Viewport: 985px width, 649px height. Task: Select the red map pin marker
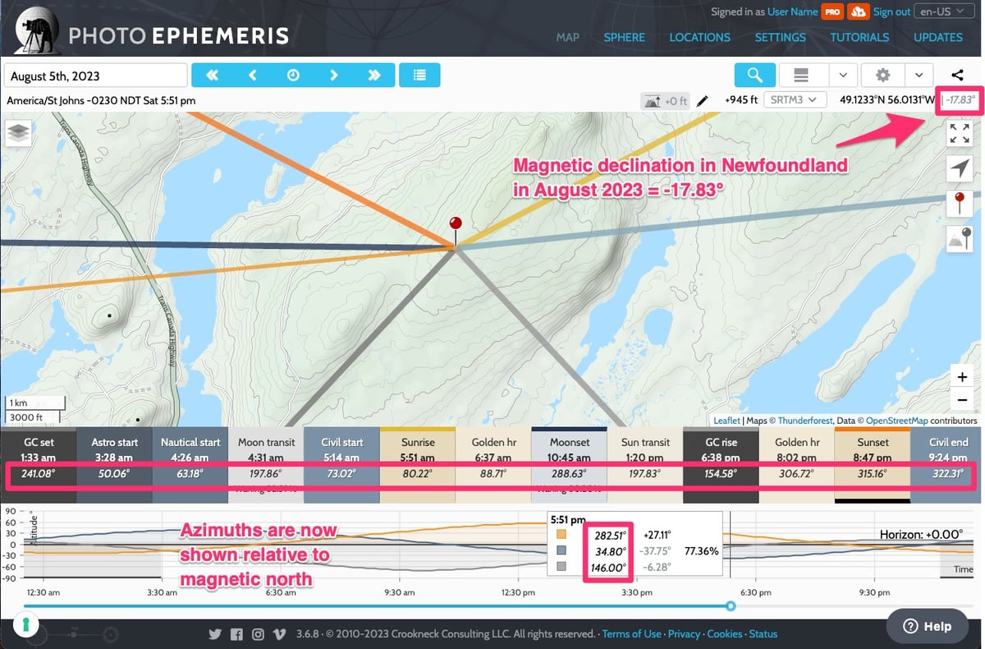pyautogui.click(x=456, y=229)
